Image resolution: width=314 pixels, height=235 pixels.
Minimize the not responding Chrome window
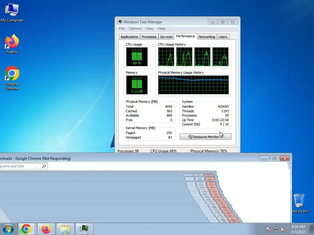click(x=264, y=158)
